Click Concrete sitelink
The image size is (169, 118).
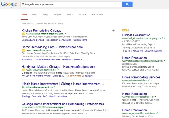(36, 97)
